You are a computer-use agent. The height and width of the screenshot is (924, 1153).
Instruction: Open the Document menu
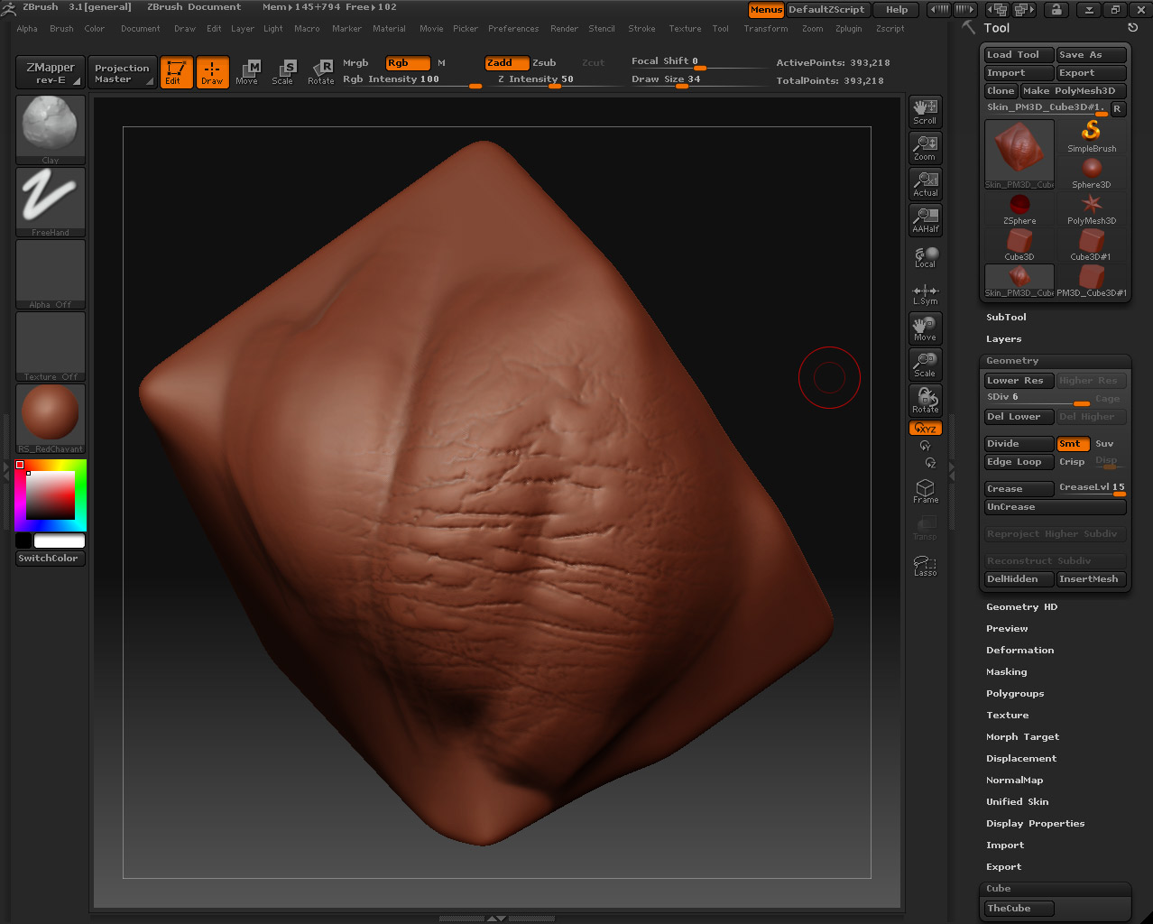(141, 29)
